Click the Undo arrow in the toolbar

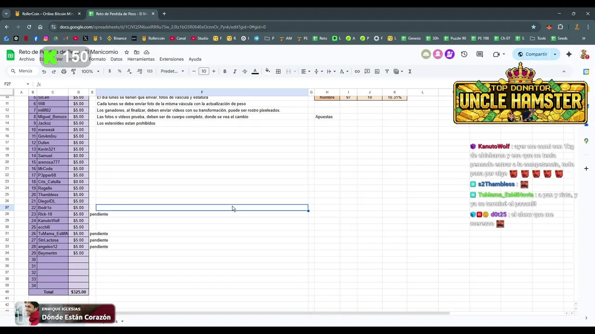(44, 71)
